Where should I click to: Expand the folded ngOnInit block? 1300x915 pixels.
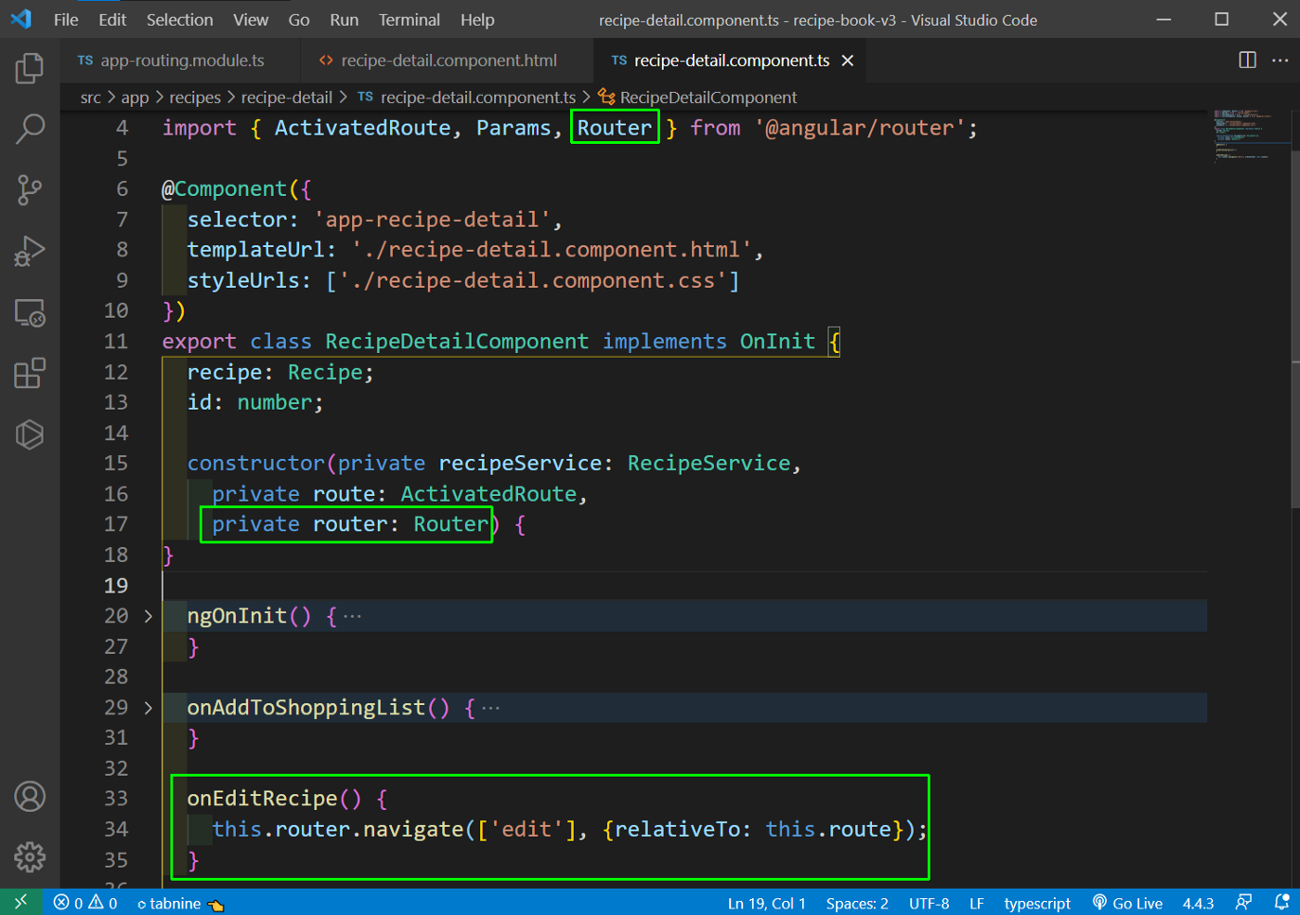tap(148, 616)
